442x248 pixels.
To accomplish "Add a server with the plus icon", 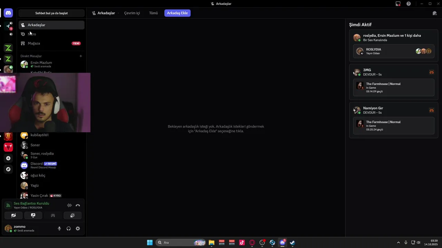I will (8, 158).
